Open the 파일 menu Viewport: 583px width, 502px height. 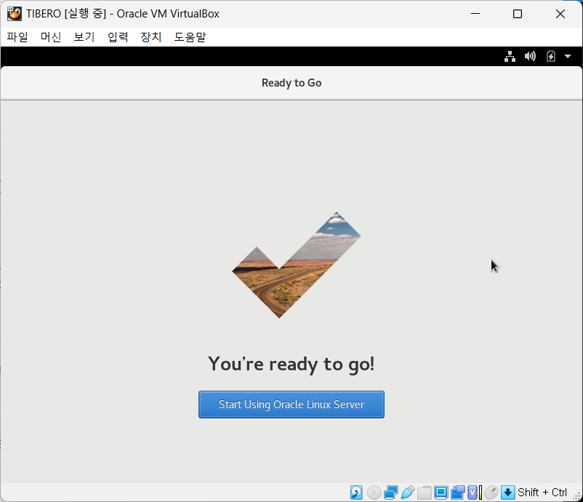coord(17,37)
